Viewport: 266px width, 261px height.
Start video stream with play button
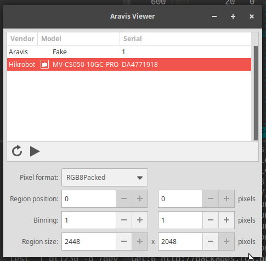click(x=35, y=151)
